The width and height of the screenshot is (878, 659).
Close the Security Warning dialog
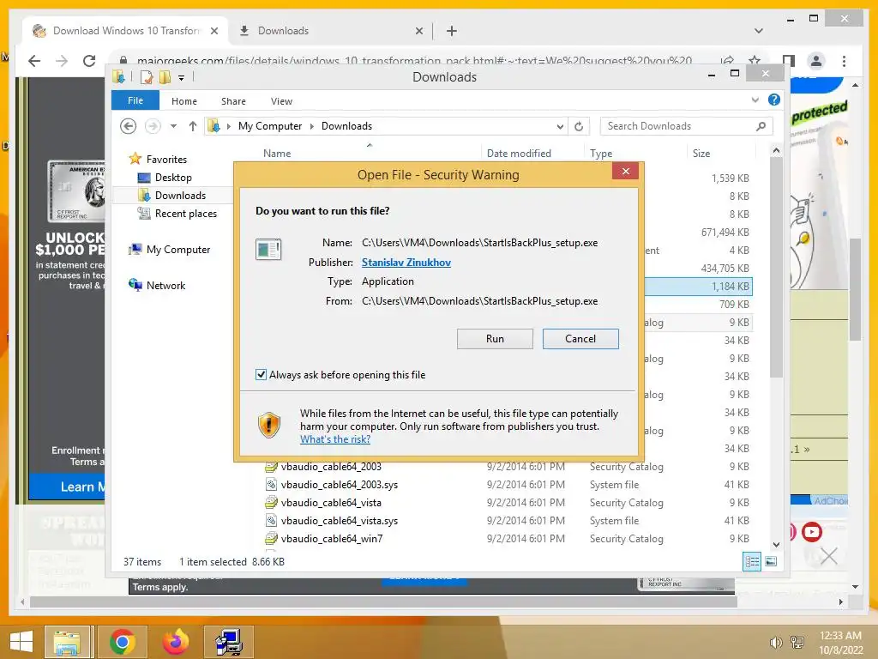point(625,172)
